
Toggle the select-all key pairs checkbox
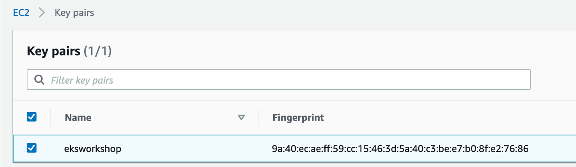32,117
